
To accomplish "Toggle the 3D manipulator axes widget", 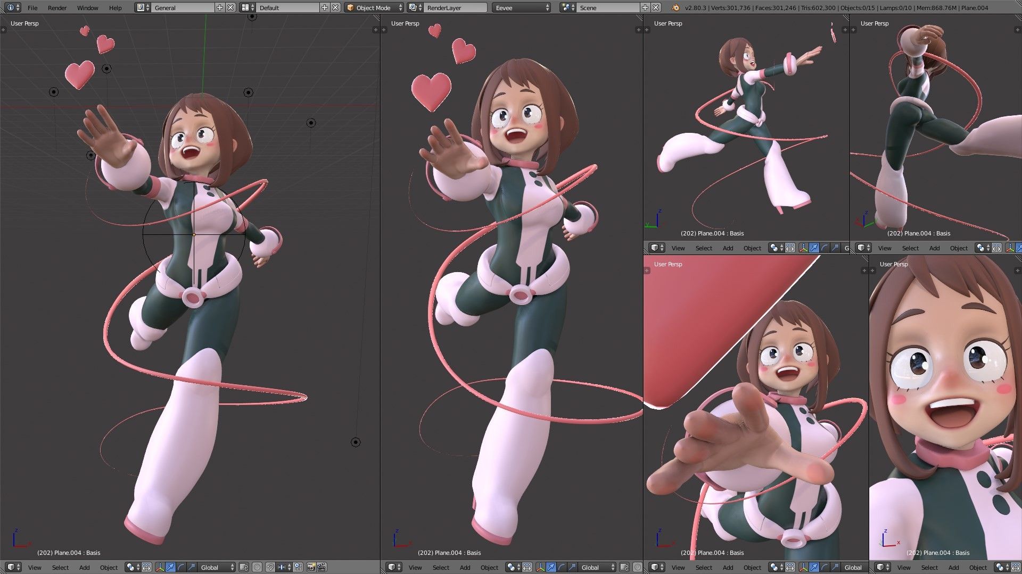I will click(160, 567).
